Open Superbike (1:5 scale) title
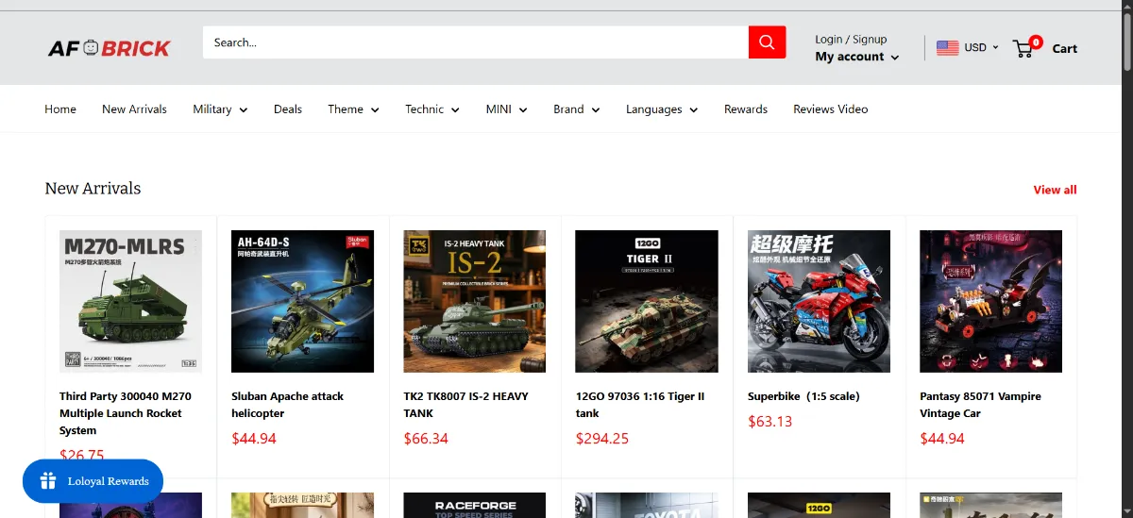The width and height of the screenshot is (1133, 518). pyautogui.click(x=803, y=396)
